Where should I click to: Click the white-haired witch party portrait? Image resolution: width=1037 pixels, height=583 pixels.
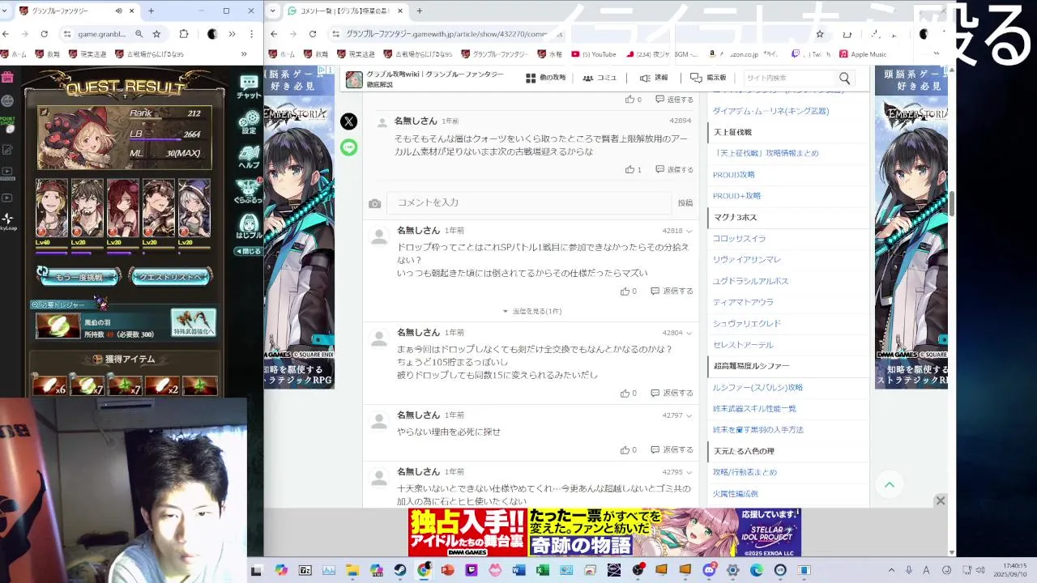194,210
